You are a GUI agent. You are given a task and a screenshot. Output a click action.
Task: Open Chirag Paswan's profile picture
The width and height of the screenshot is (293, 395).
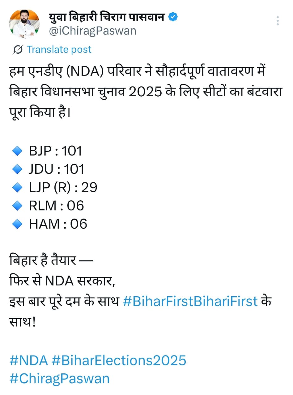click(x=25, y=25)
